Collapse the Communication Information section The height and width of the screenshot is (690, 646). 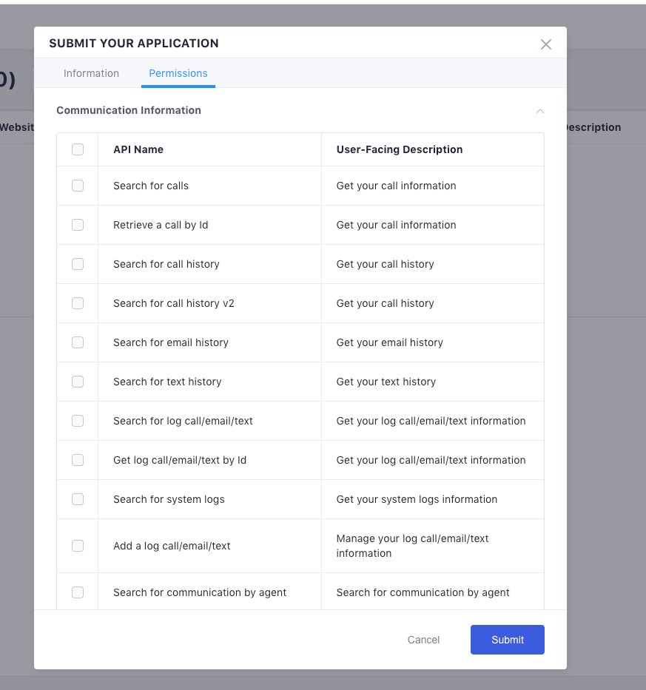pos(539,111)
